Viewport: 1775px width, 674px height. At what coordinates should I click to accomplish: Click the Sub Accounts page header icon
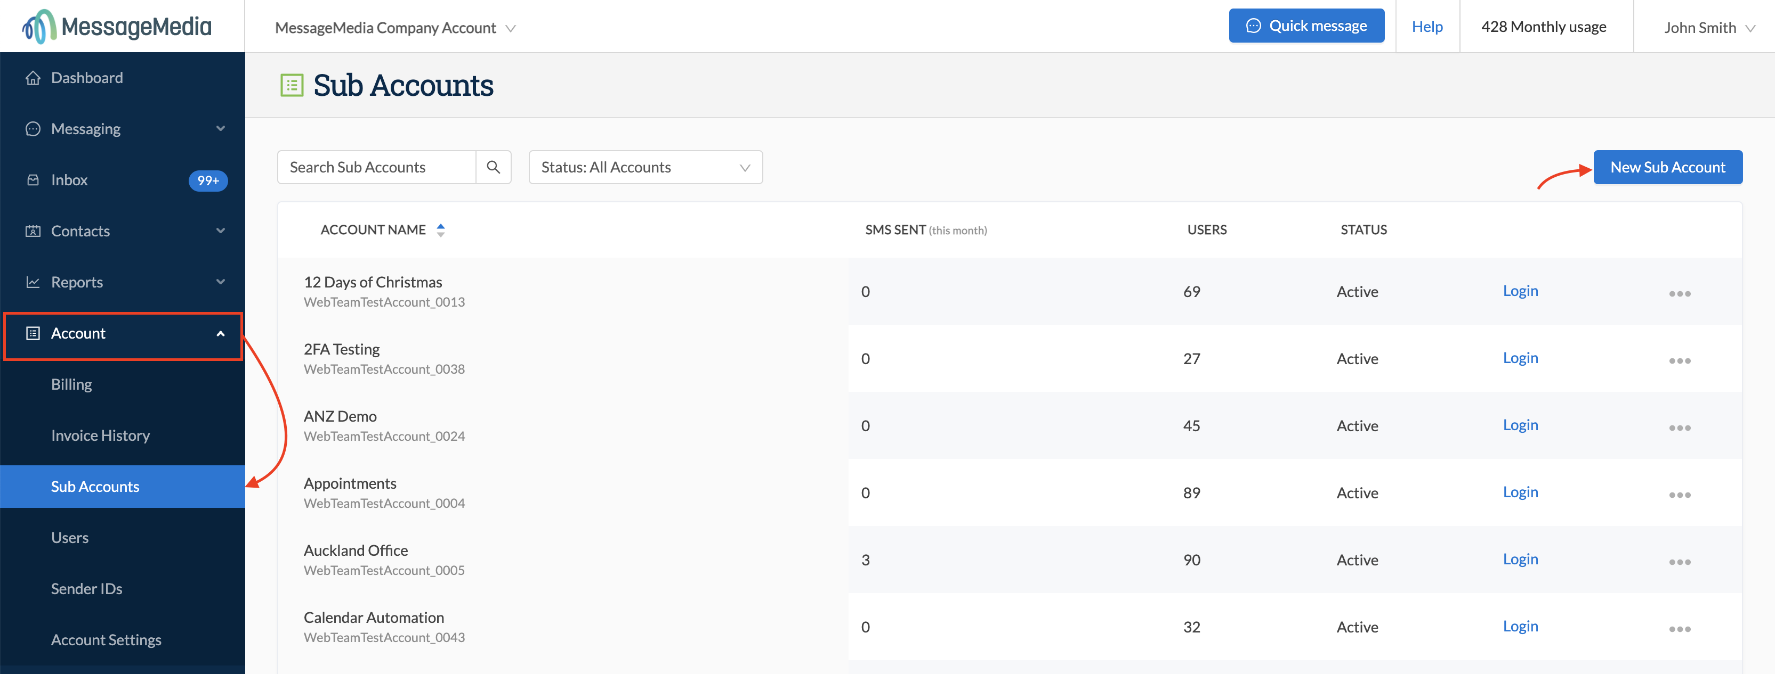pyautogui.click(x=292, y=85)
